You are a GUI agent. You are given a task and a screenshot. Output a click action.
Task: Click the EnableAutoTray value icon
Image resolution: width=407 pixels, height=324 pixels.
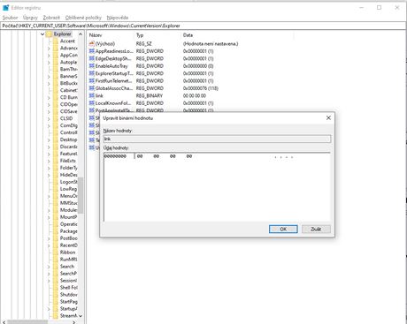pos(92,66)
